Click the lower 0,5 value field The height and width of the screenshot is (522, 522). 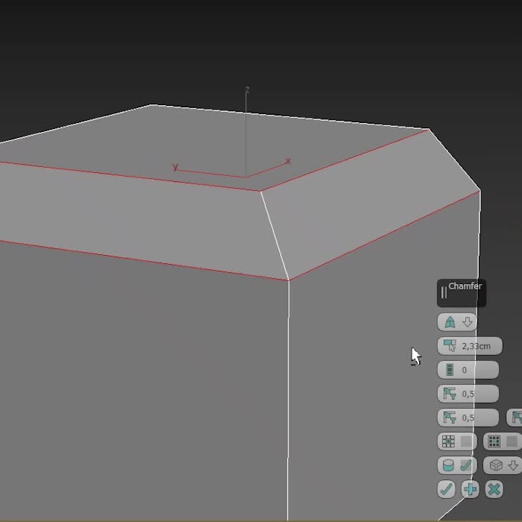point(468,418)
